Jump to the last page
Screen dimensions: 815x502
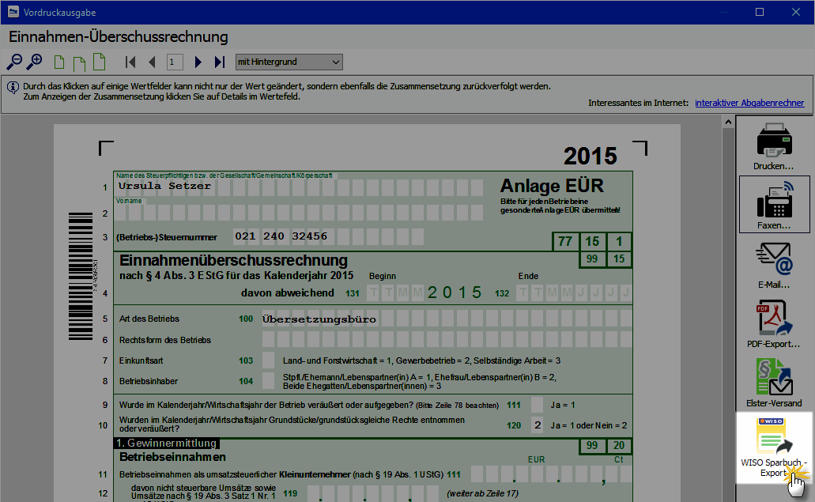pos(219,62)
